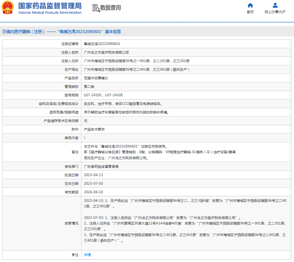294x262 pixels.
Task: Open 网上办事大厅 person icon
Action: (275, 5)
